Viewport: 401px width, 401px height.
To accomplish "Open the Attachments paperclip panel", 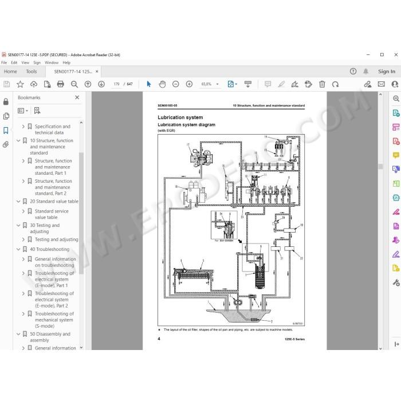I will 6,145.
